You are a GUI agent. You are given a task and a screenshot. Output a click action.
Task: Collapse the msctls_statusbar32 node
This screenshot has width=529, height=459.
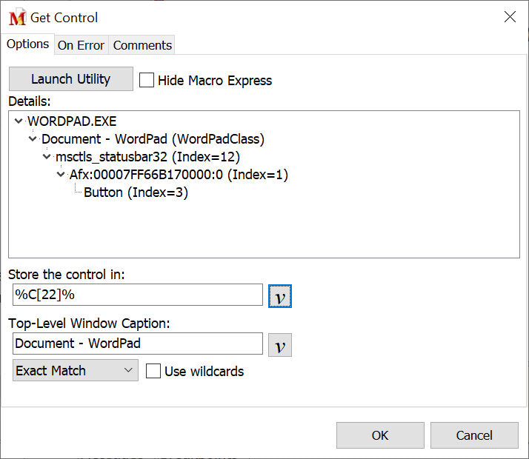(47, 157)
